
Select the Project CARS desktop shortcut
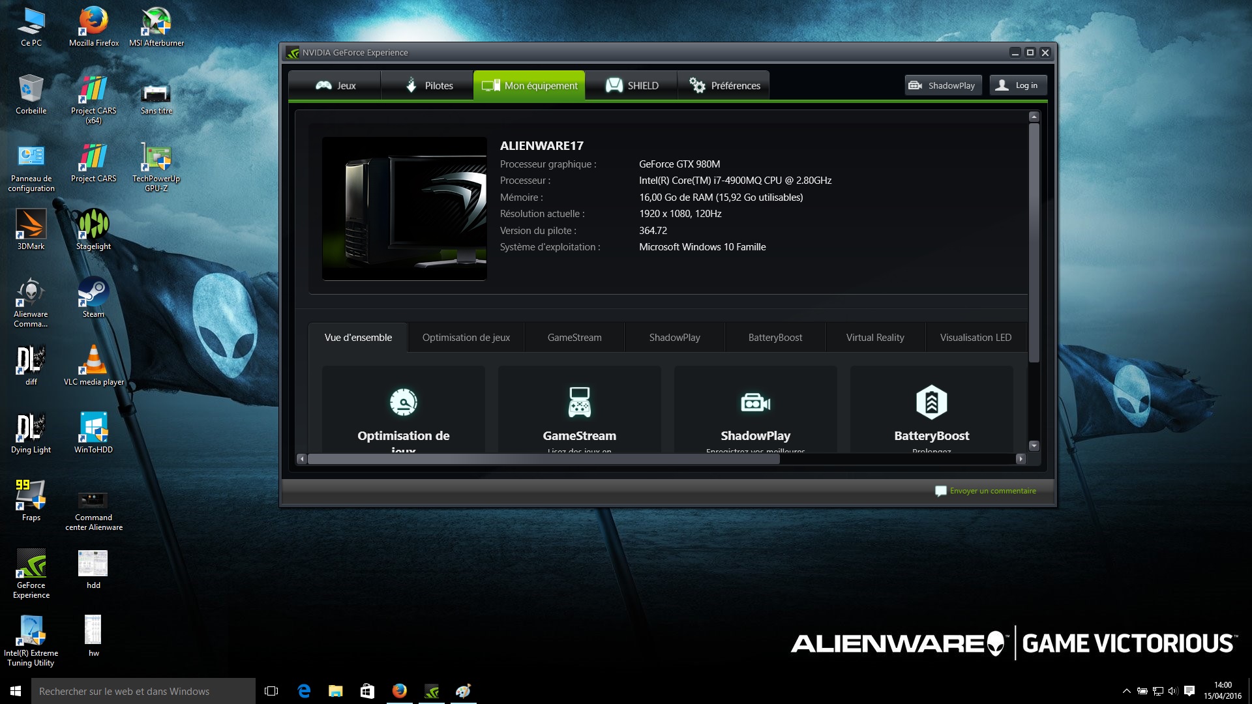pos(94,163)
